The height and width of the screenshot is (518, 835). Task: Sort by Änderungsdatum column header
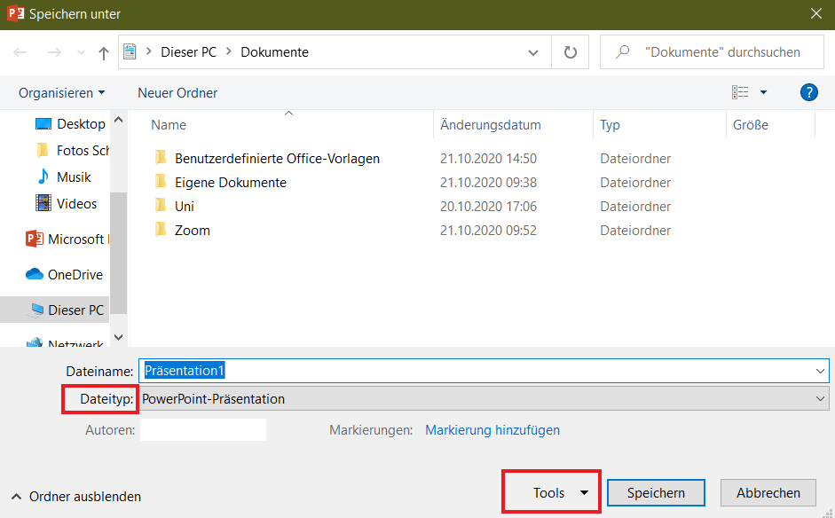pos(491,125)
